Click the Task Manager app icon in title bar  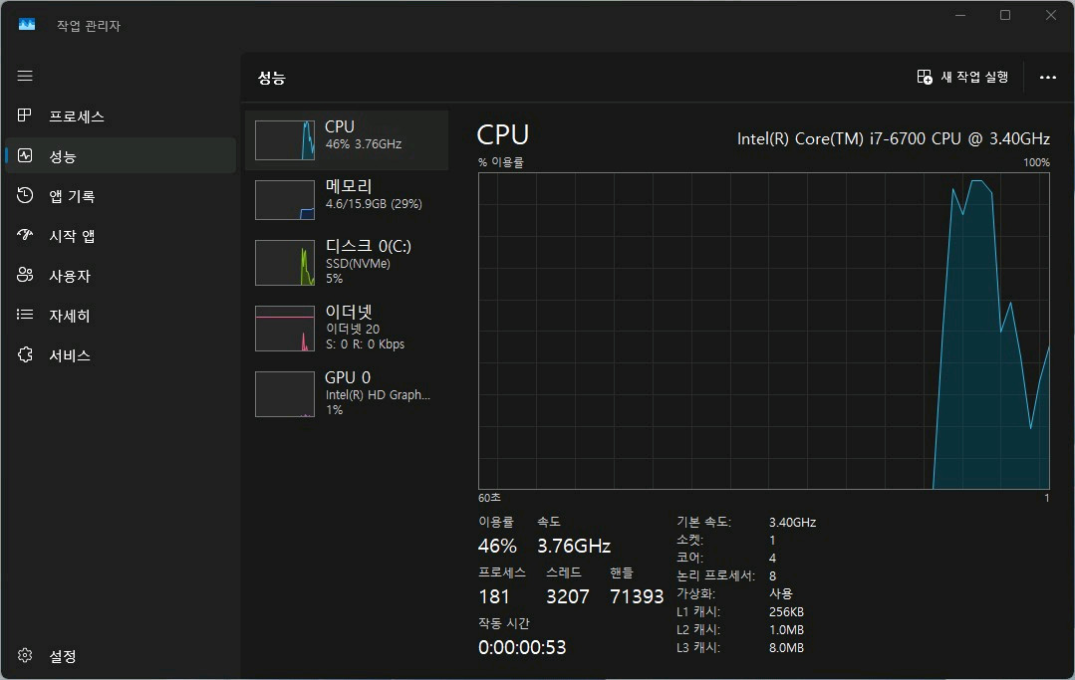[27, 25]
